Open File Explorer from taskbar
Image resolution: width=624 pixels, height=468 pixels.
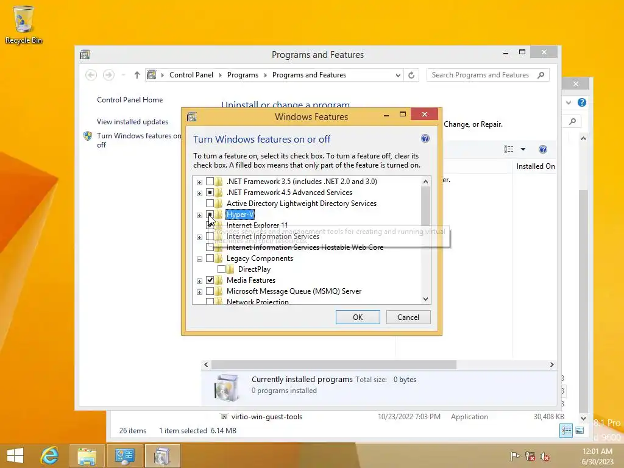point(87,456)
